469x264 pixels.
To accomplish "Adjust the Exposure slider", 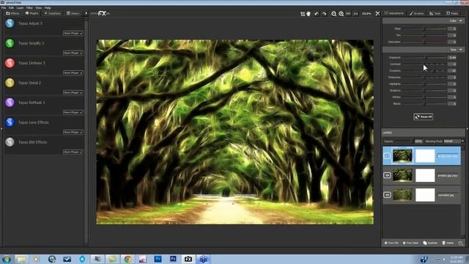I will (x=424, y=57).
